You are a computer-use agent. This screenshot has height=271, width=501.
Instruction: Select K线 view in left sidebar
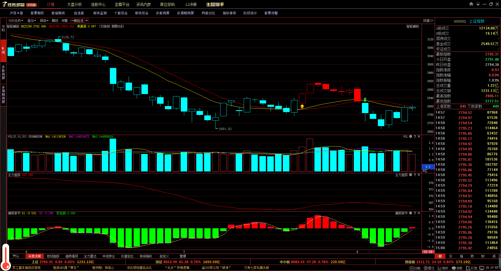pyautogui.click(x=3, y=50)
